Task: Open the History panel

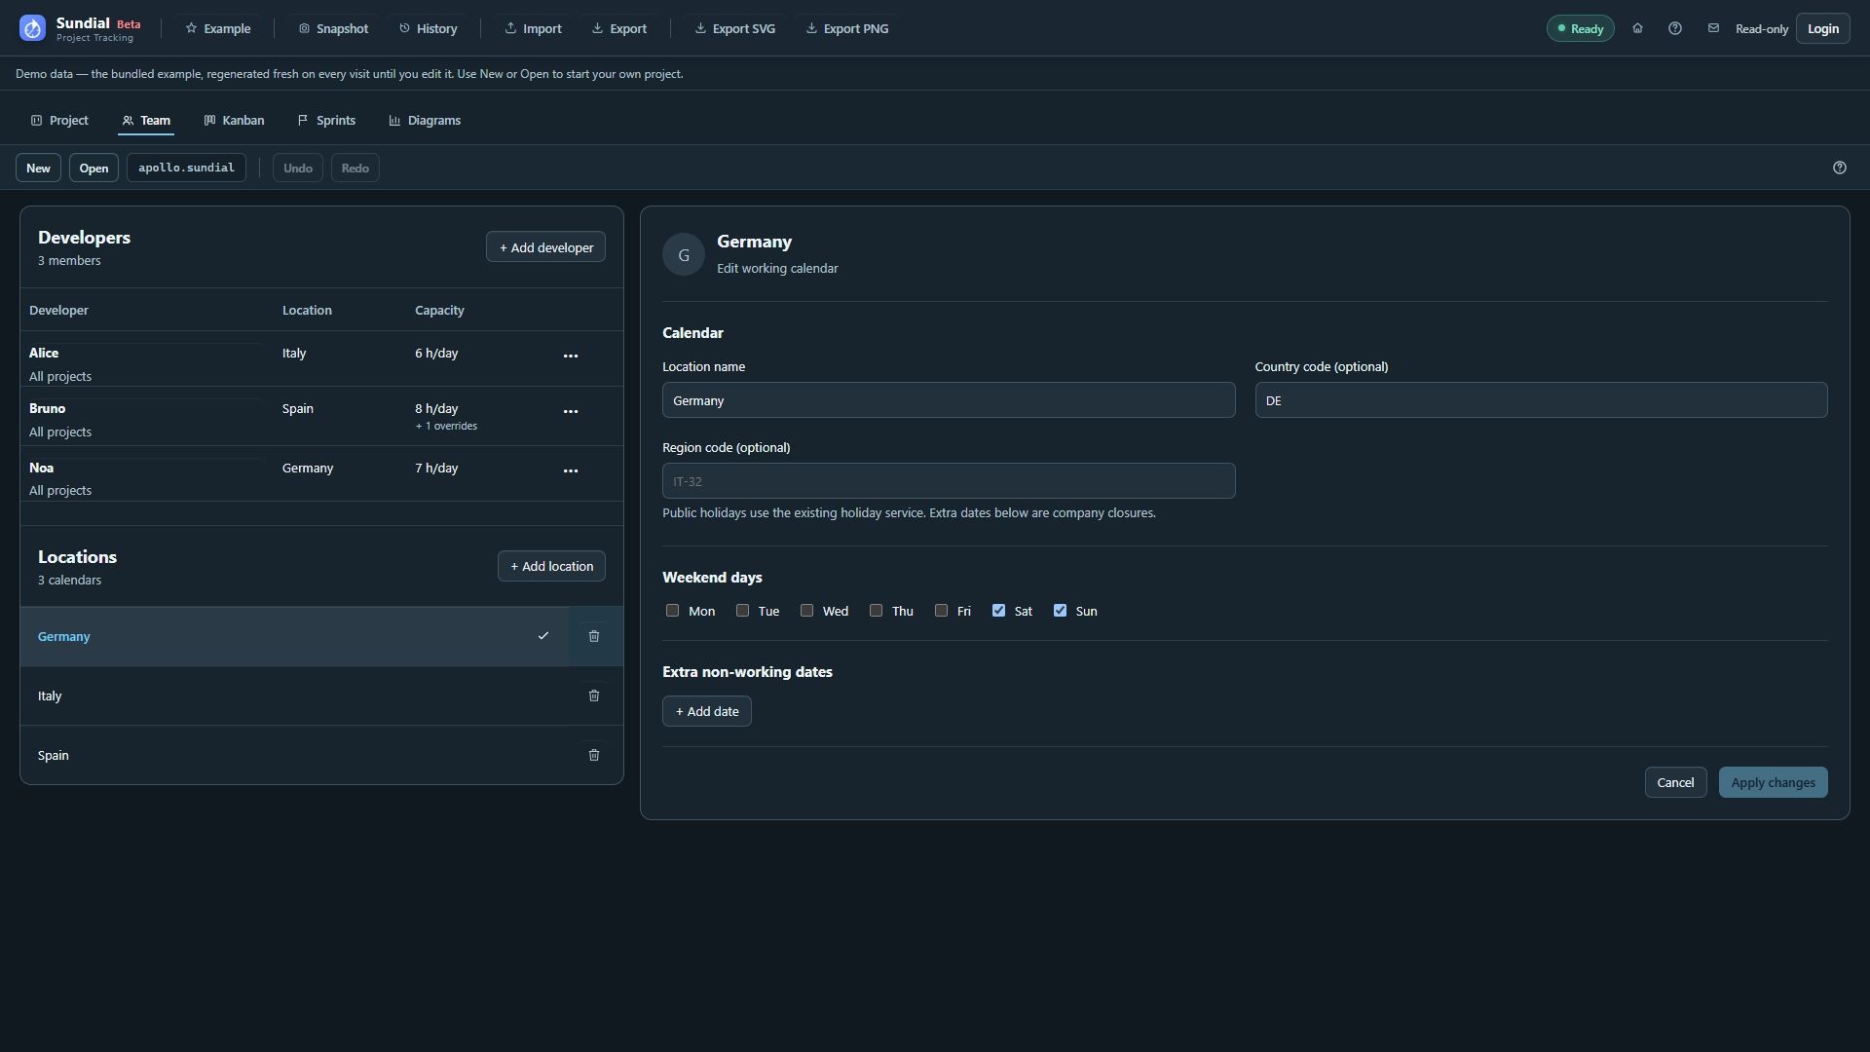Action: (x=429, y=28)
